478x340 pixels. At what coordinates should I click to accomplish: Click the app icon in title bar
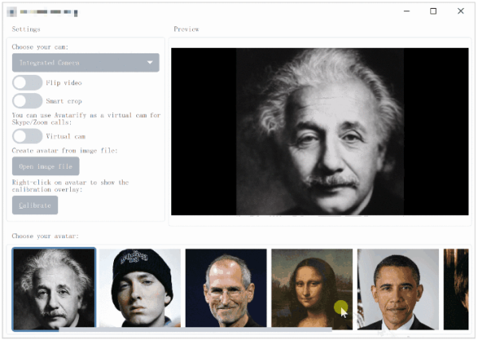point(11,13)
